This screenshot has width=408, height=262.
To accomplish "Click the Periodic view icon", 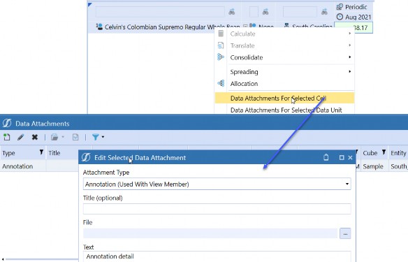I will pyautogui.click(x=340, y=7).
